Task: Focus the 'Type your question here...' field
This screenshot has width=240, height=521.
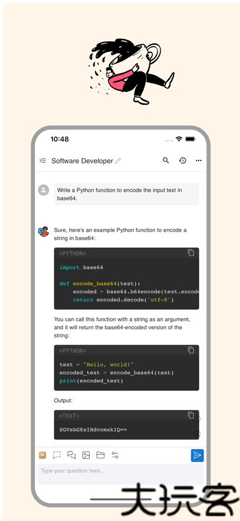Action: click(120, 474)
